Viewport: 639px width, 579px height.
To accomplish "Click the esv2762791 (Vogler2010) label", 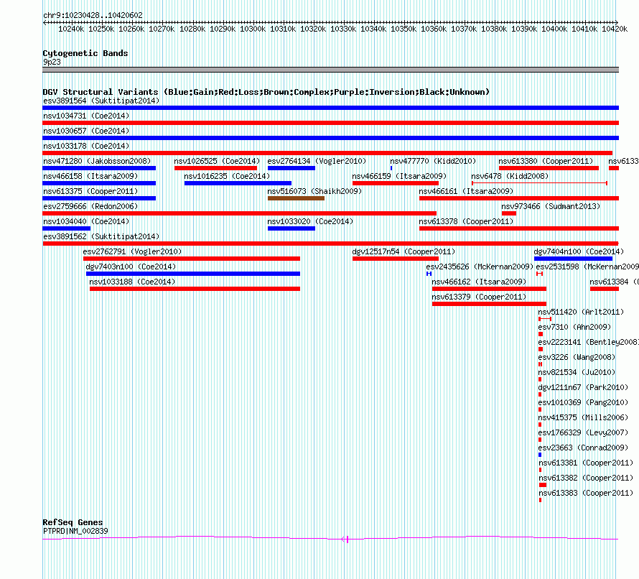I will point(132,251).
